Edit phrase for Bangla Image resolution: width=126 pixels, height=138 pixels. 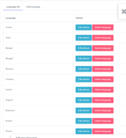84,48
